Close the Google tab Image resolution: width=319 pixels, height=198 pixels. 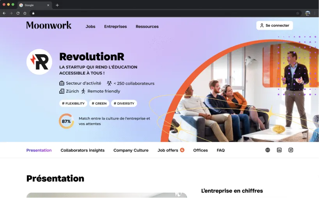(x=48, y=5)
